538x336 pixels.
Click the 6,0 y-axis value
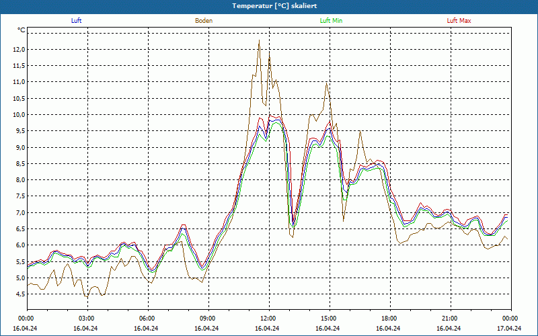point(21,245)
